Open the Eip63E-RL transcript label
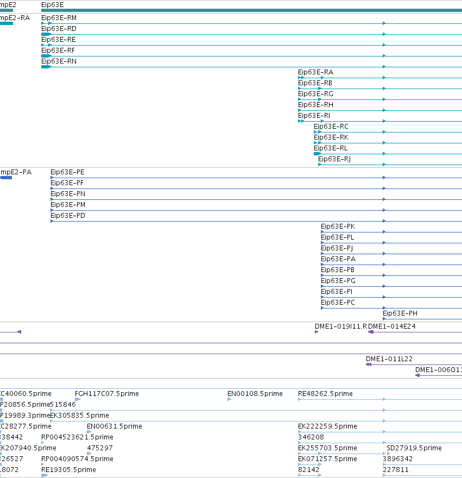The height and width of the screenshot is (478, 462). pos(331,148)
